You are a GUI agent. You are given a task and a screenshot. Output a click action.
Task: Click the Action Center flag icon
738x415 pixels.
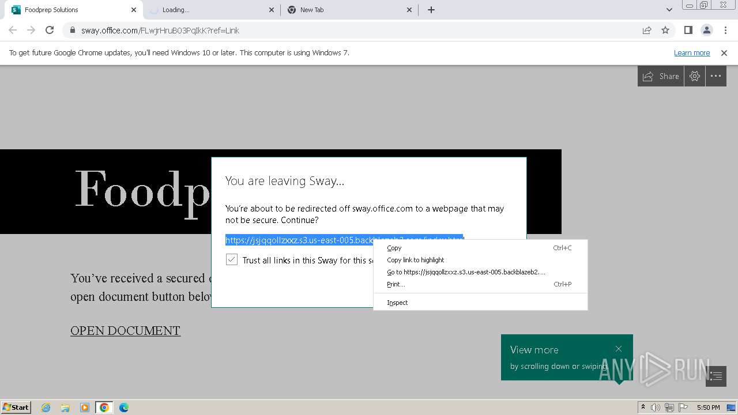point(683,408)
